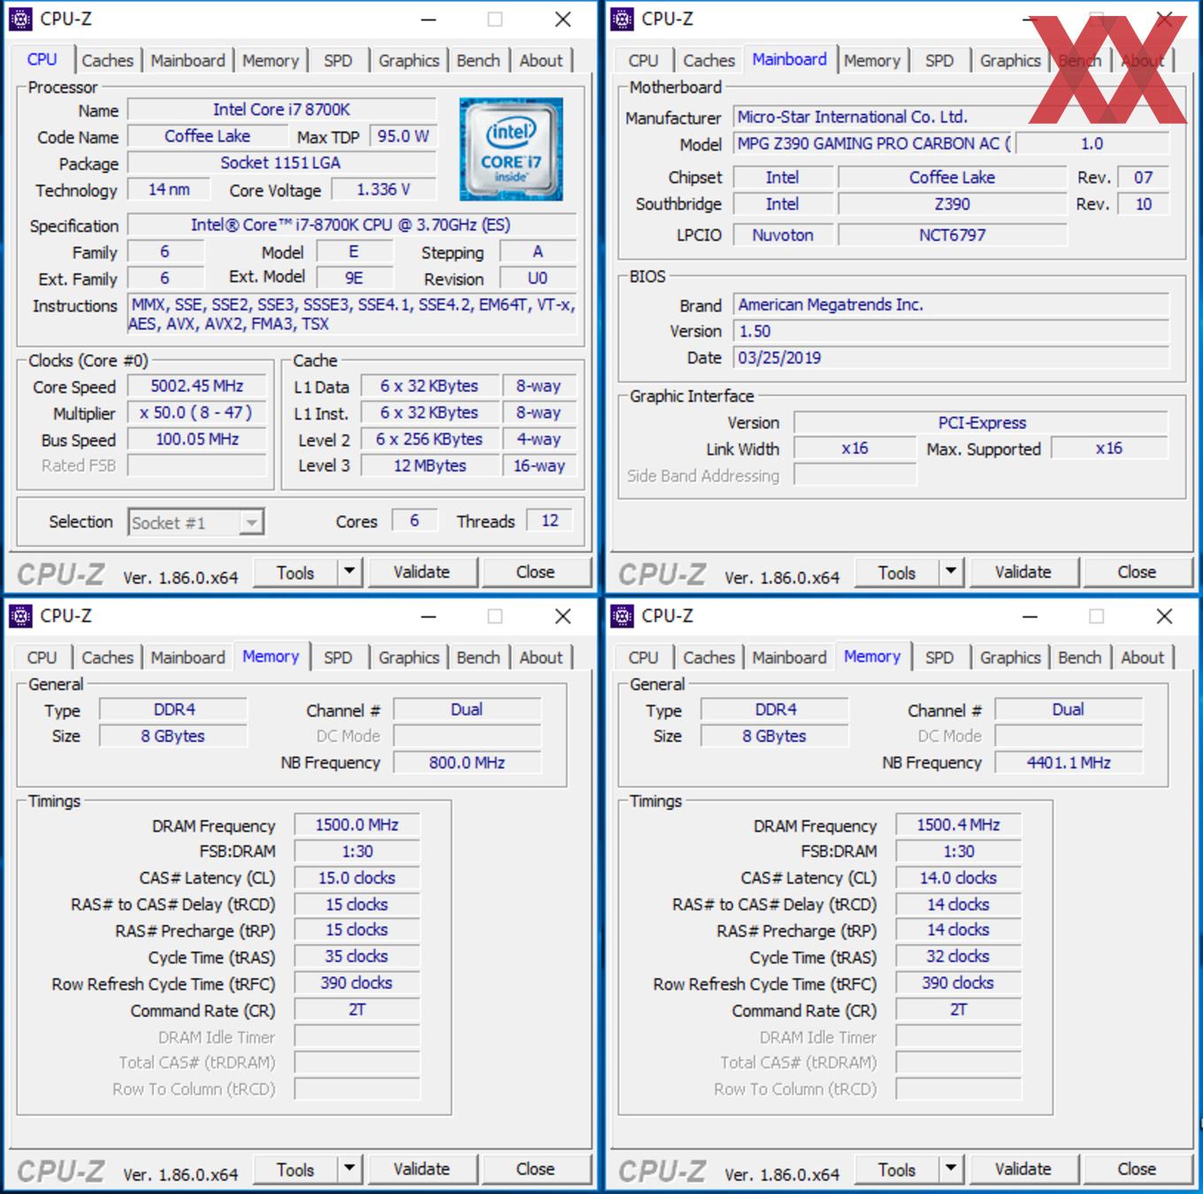The width and height of the screenshot is (1203, 1194).
Task: Click Close button in top-left window
Action: [536, 572]
